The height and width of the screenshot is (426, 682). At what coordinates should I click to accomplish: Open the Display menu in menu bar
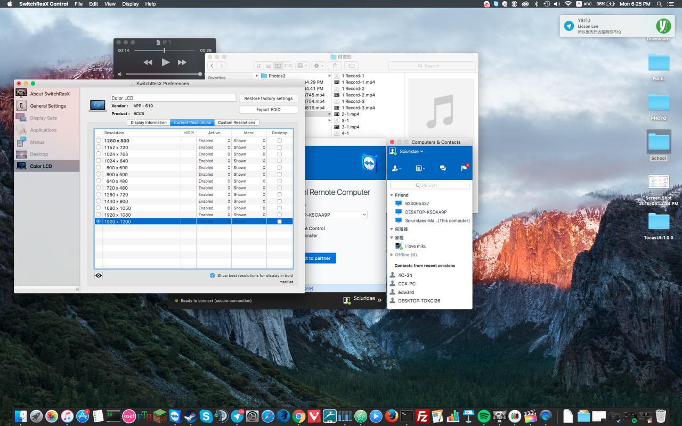click(x=130, y=4)
